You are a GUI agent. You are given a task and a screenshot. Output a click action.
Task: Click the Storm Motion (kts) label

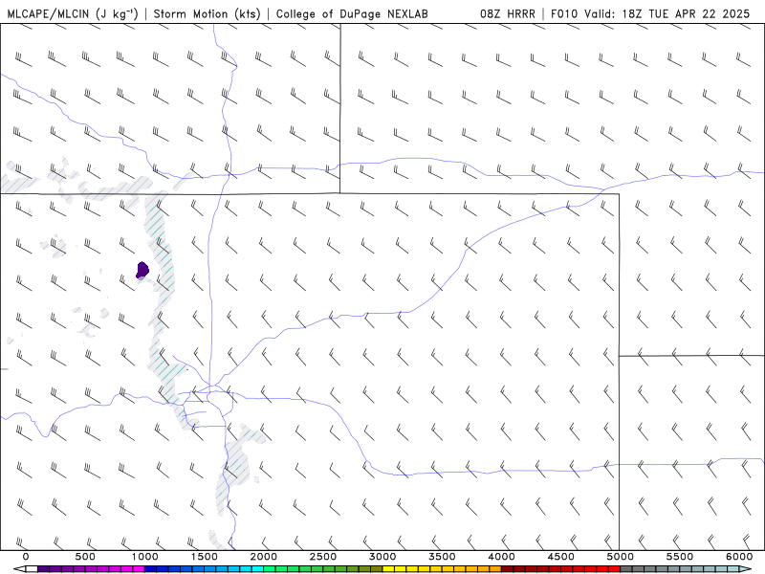(208, 13)
